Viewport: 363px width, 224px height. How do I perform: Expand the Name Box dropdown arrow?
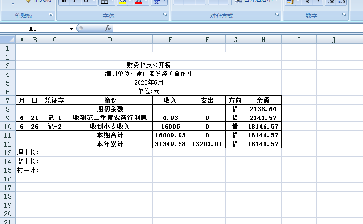pos(71,29)
